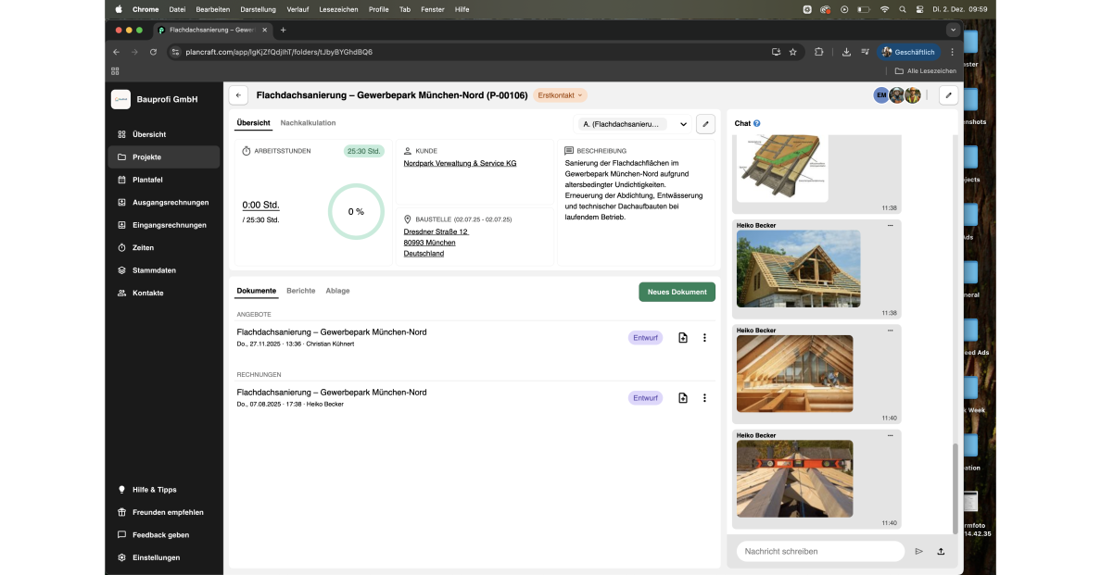Switch to the Berichte tab
1101x575 pixels.
(300, 291)
